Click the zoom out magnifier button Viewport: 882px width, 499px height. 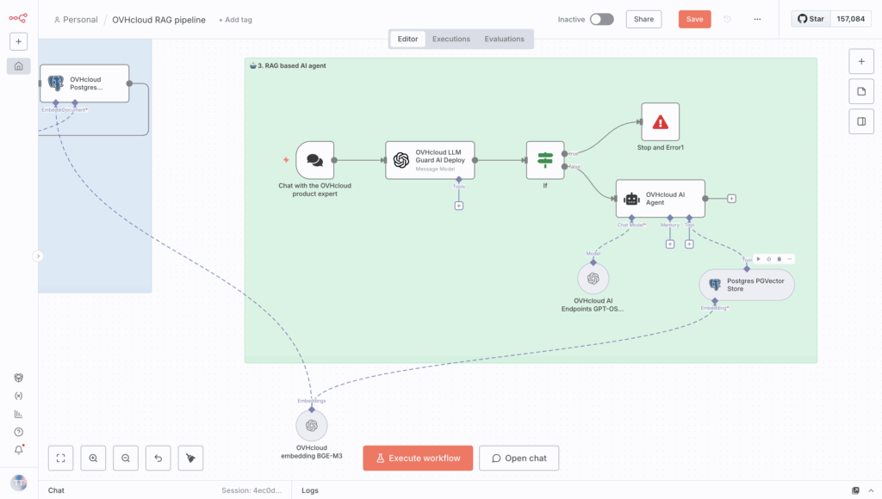[x=126, y=459]
